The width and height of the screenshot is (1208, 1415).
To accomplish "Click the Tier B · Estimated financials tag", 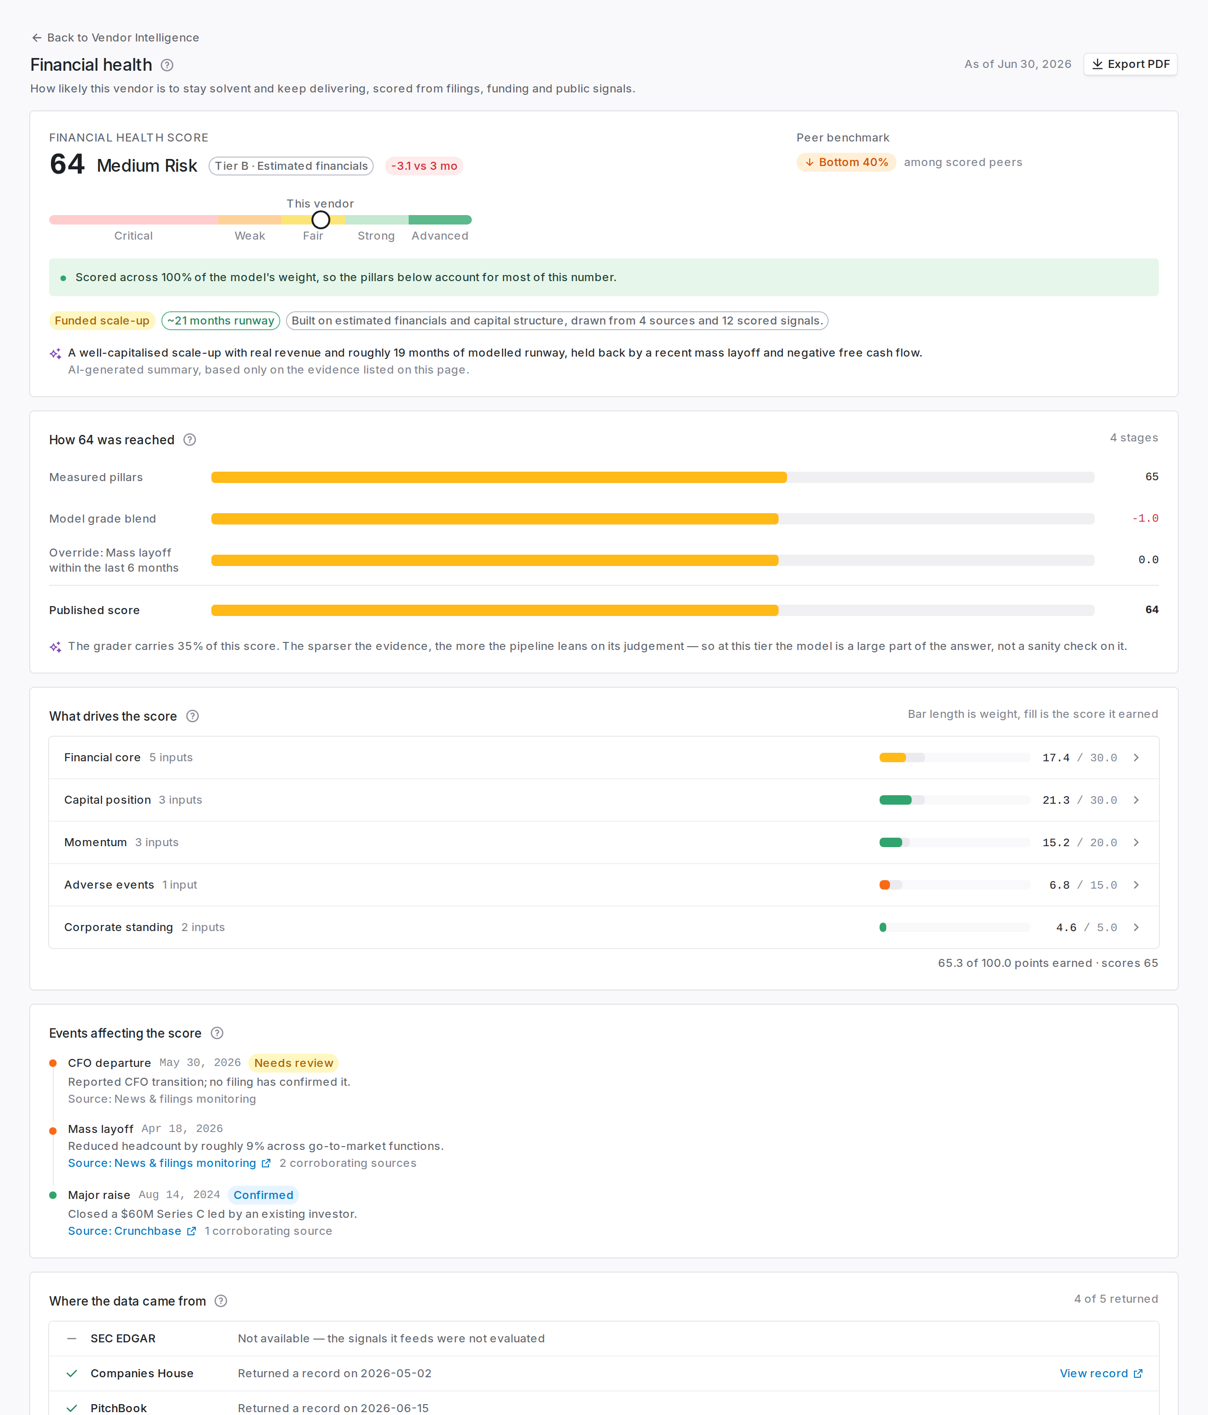I will [291, 166].
